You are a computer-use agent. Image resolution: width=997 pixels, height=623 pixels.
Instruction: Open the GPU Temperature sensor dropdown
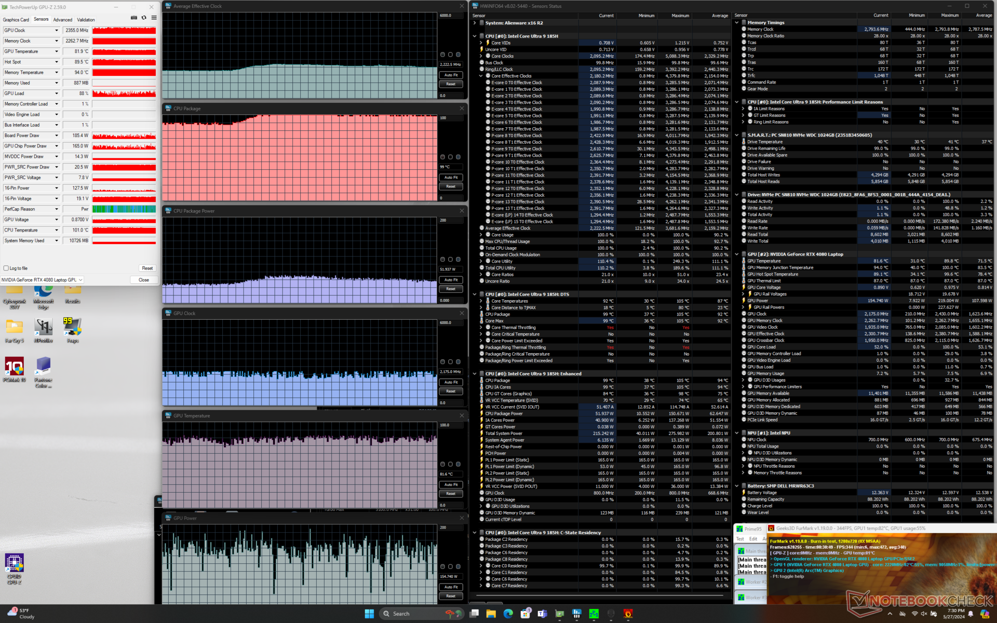[x=57, y=51]
